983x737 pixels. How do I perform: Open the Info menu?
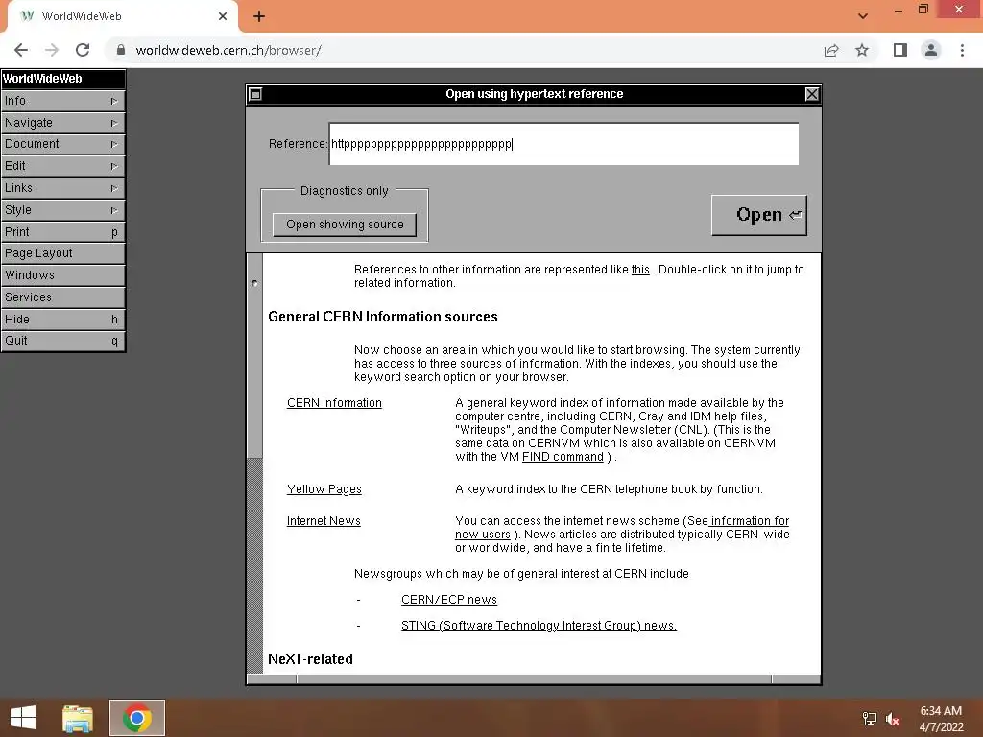(x=62, y=100)
